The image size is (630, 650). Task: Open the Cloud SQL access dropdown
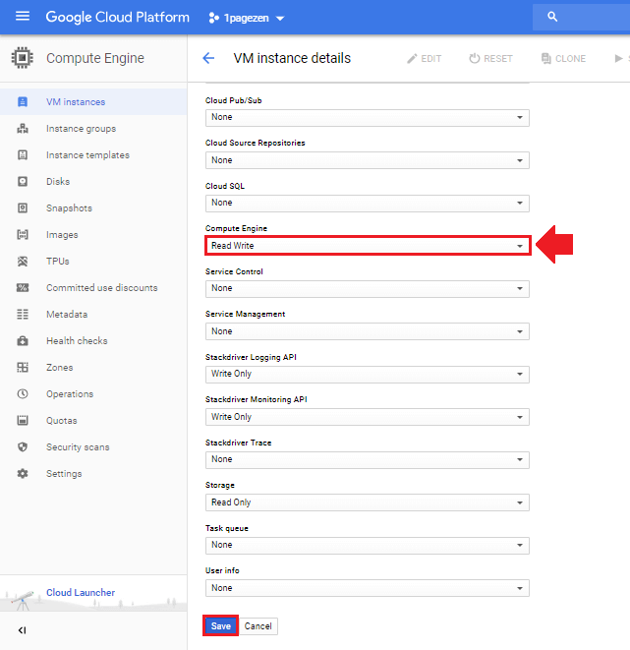[x=367, y=204]
